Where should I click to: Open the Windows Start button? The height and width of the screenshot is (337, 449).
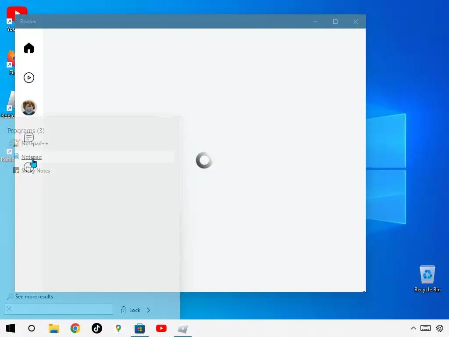point(11,328)
